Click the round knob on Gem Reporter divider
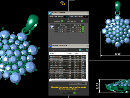Screen dimensions: 130x98 [x=68, y=19]
